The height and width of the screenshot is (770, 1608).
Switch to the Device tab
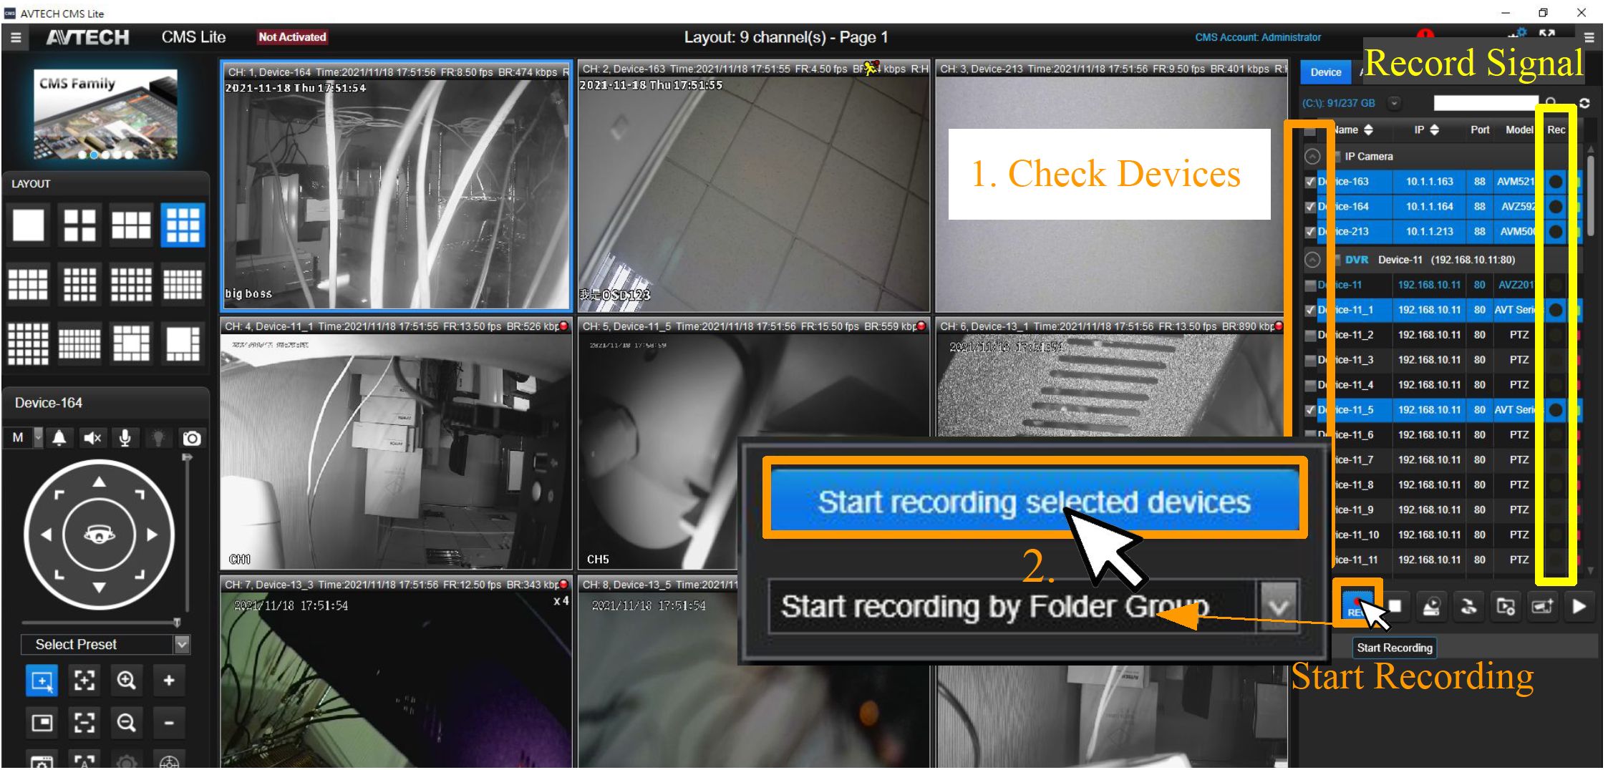click(1325, 72)
